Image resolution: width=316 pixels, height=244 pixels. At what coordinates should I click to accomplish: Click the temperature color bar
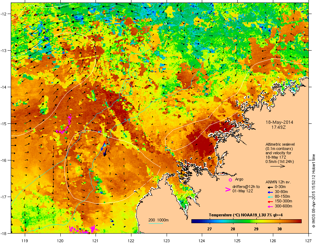click(x=246, y=221)
